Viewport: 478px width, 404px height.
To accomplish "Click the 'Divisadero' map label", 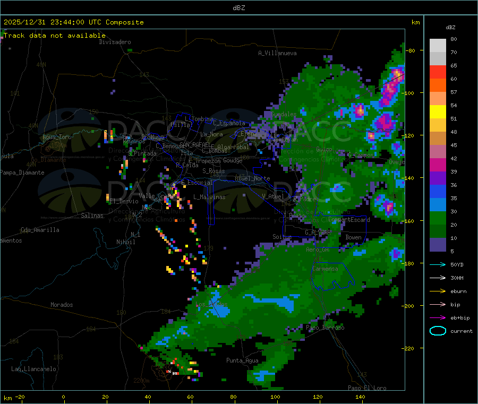I will tap(115, 42).
